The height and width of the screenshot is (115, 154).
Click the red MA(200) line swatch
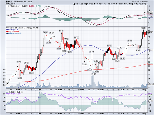pos(7,32)
